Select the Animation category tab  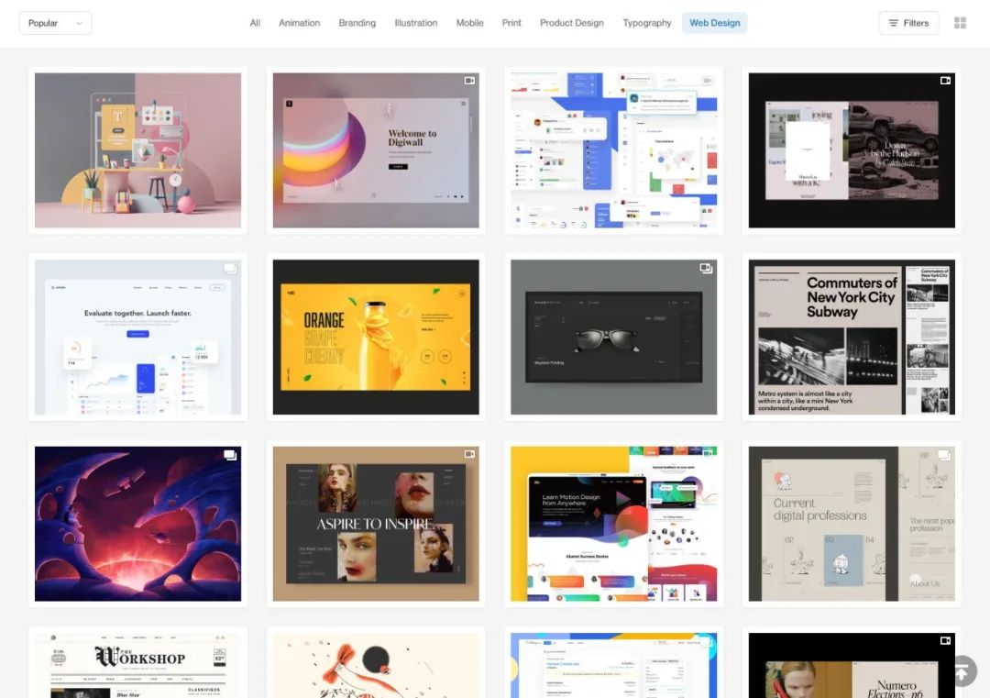pyautogui.click(x=299, y=23)
